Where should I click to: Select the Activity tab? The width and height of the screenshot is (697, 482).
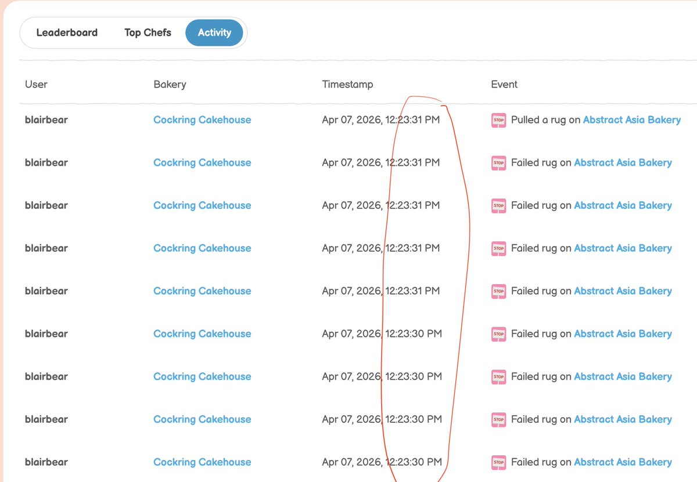[x=214, y=32]
